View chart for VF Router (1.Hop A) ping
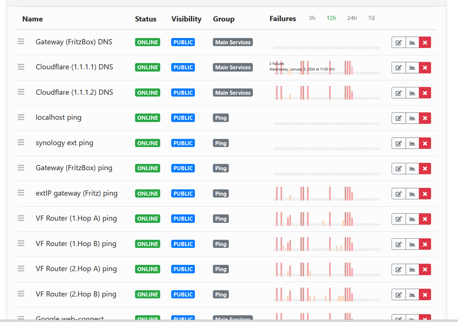Image resolution: width=458 pixels, height=322 pixels. [412, 219]
